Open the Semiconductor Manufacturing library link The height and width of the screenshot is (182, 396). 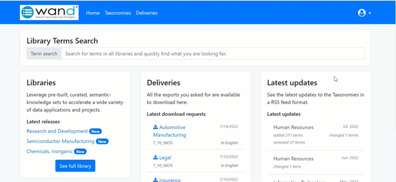tap(60, 142)
